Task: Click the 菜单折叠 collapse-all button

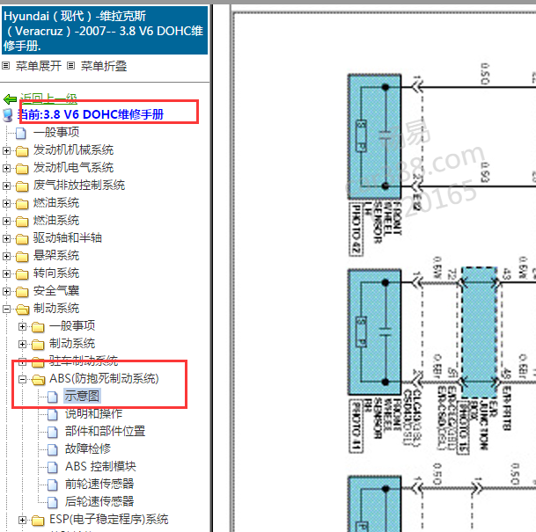Action: coord(104,66)
